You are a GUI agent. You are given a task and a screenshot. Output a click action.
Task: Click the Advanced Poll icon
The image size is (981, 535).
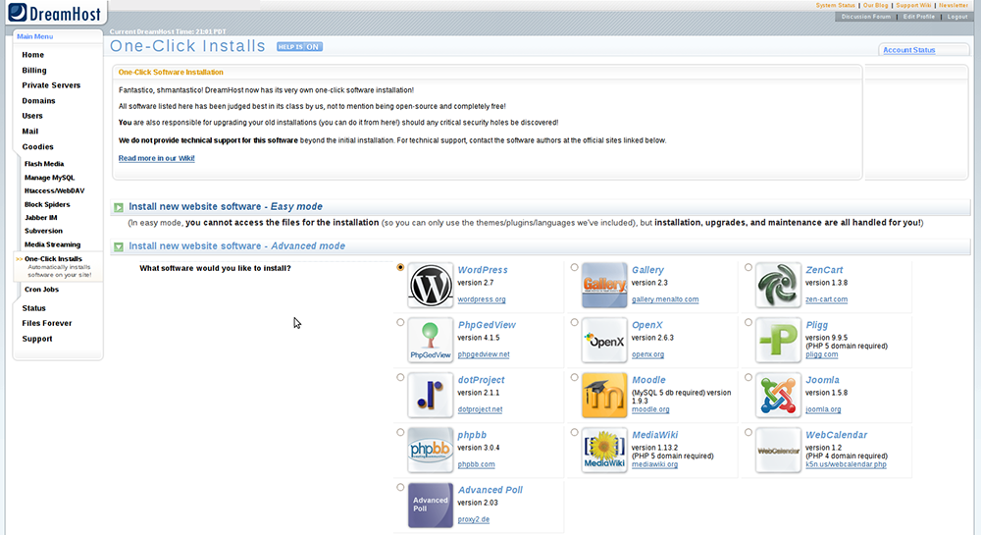coord(431,505)
